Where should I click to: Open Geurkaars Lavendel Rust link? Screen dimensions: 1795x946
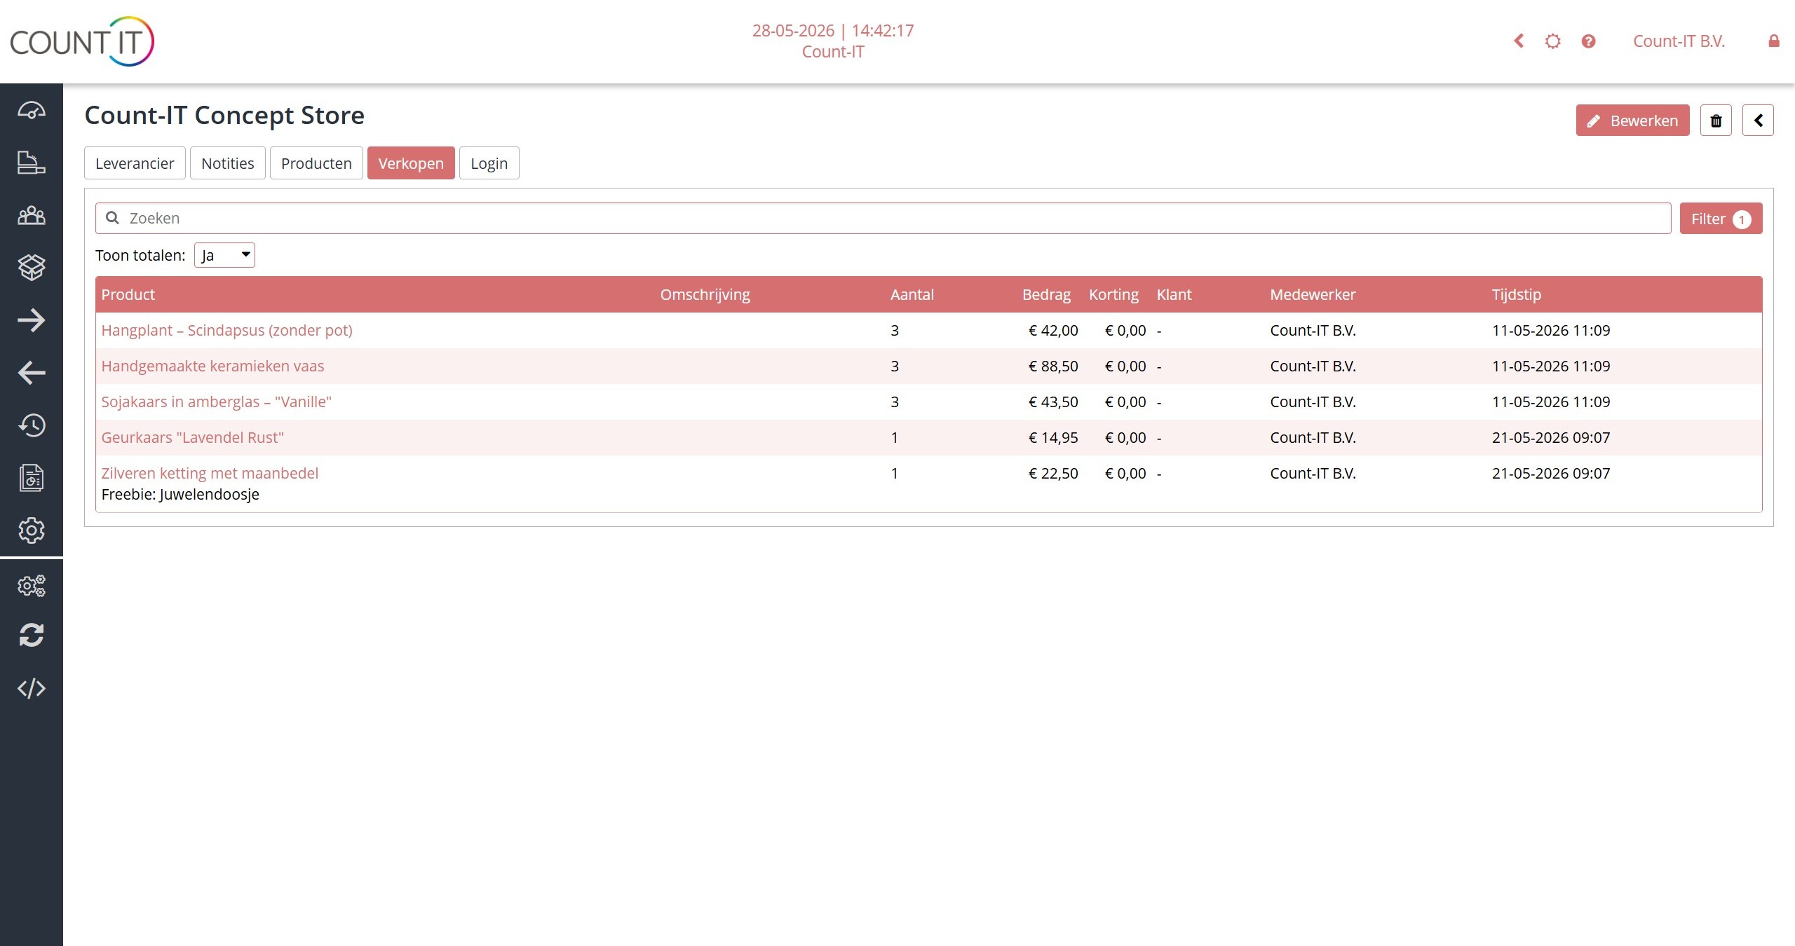(192, 437)
